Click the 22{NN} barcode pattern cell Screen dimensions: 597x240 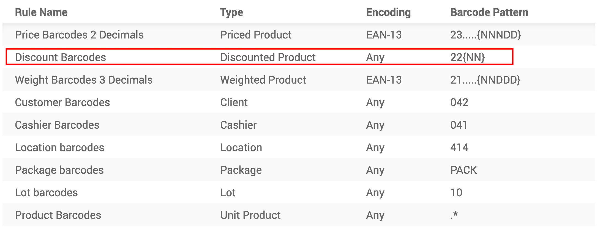[x=467, y=57]
